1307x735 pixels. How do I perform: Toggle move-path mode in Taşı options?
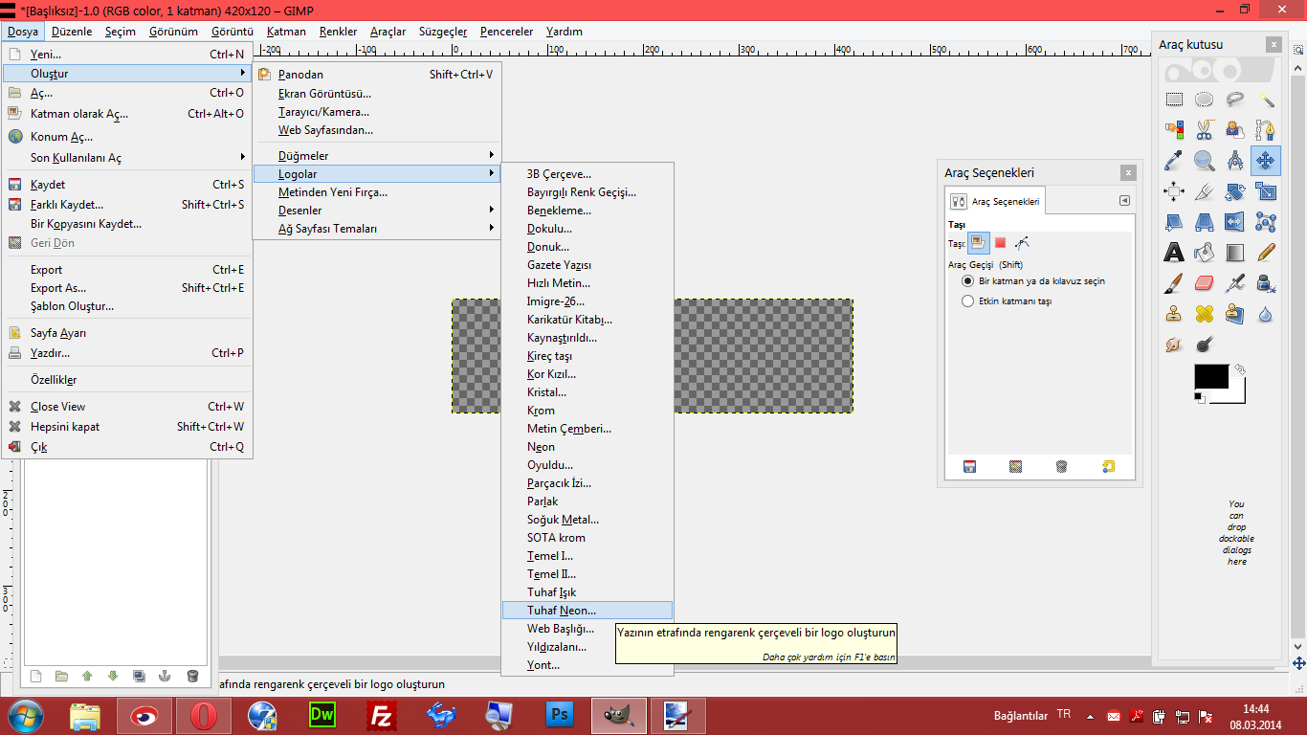tap(1021, 243)
